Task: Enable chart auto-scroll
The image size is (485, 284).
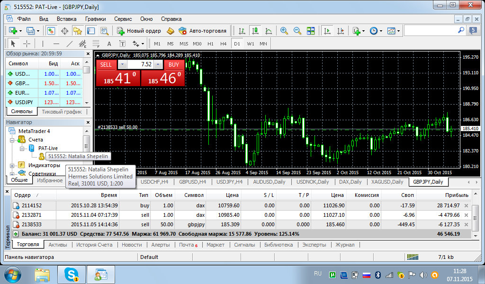Action: (327, 31)
